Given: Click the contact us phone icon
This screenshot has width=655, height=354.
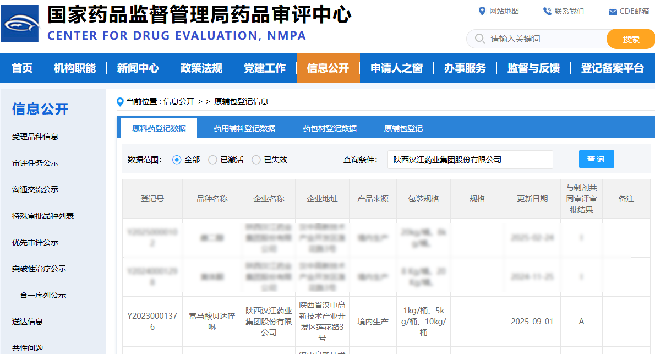Looking at the screenshot, I should [547, 11].
